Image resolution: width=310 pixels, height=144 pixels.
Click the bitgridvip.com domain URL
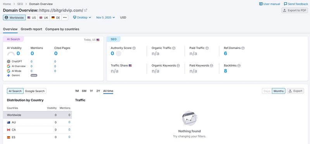click(61, 10)
